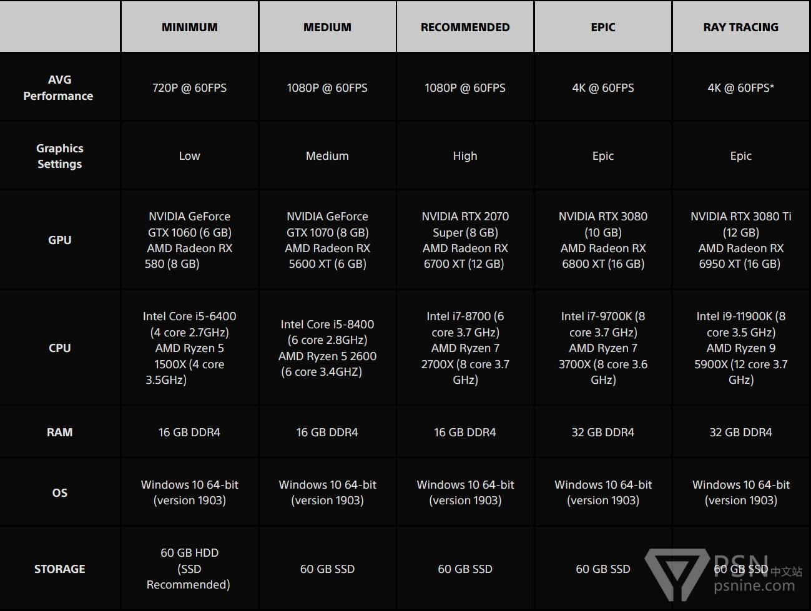The height and width of the screenshot is (611, 811).
Task: Click the OS row label
Action: click(60, 492)
